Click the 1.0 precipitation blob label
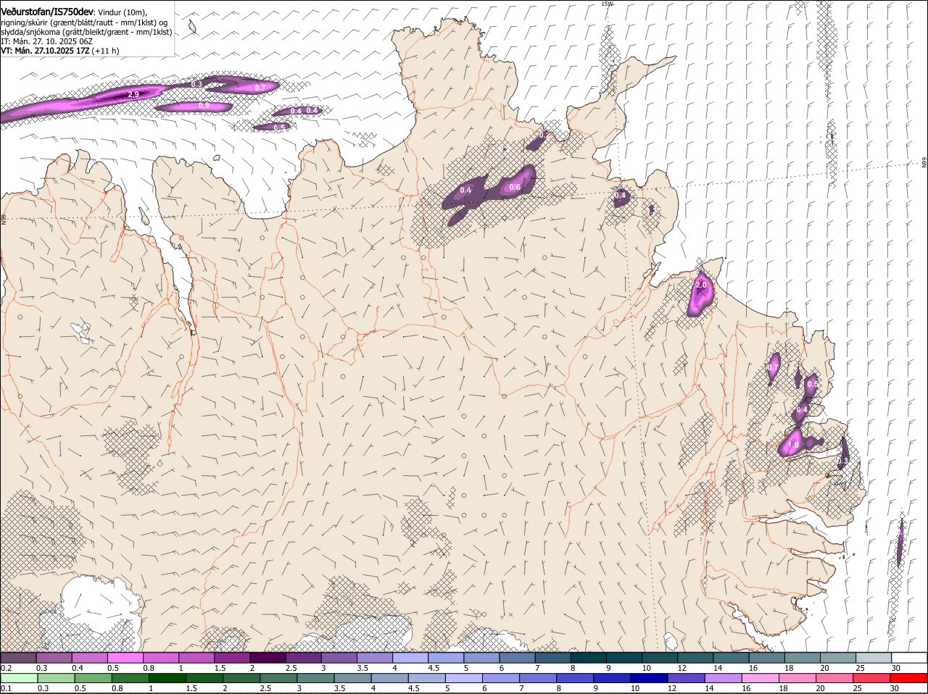The width and height of the screenshot is (928, 694). tap(794, 445)
